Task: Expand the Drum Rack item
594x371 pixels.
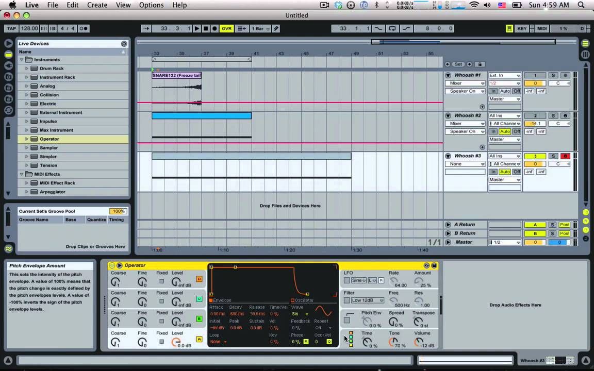Action: [27, 69]
